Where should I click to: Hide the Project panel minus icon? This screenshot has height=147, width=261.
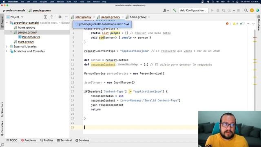click(66, 17)
